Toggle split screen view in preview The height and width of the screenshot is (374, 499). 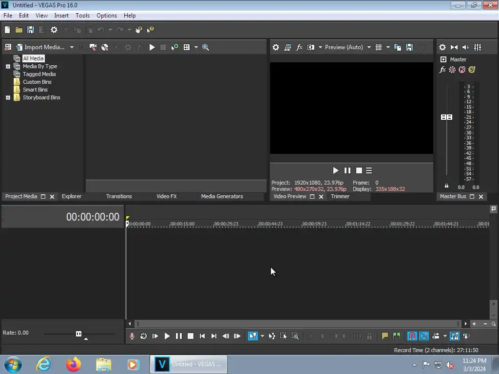tap(310, 47)
